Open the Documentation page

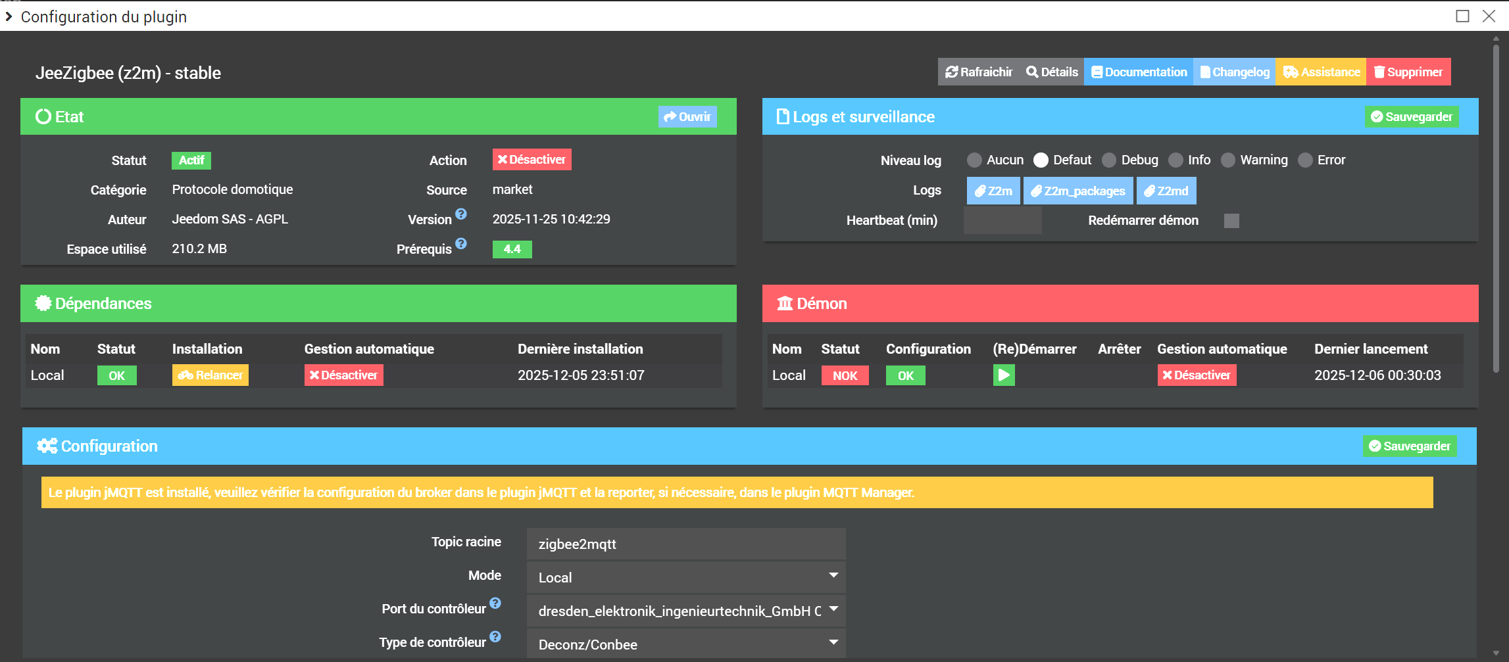(x=1139, y=72)
